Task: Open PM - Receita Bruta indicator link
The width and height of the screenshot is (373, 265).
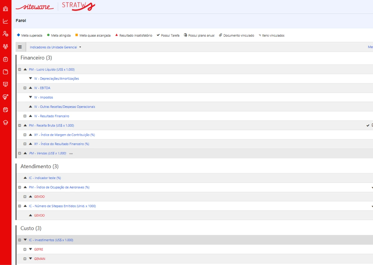Action: pyautogui.click(x=51, y=125)
